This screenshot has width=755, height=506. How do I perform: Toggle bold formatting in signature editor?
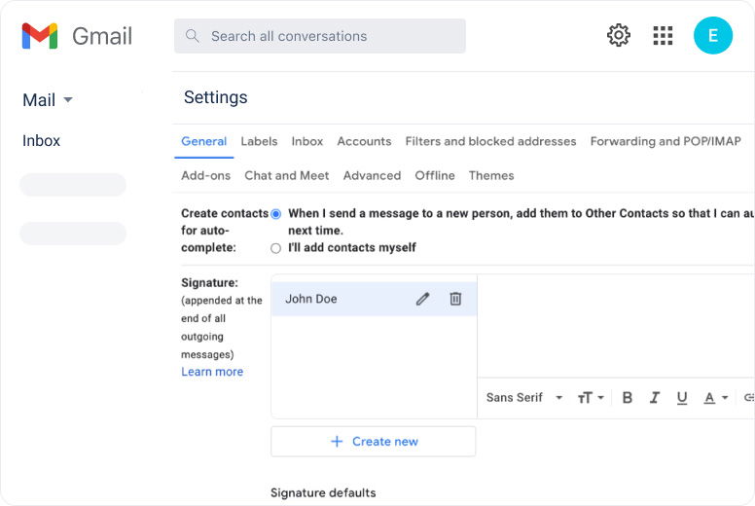[628, 397]
